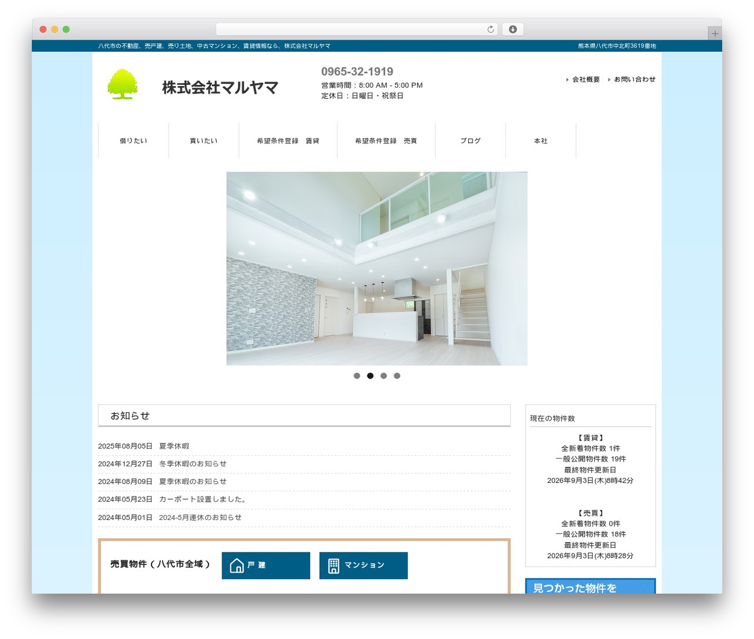Select 希望条件登録 売買 in navigation
This screenshot has height=639, width=754.
(386, 141)
